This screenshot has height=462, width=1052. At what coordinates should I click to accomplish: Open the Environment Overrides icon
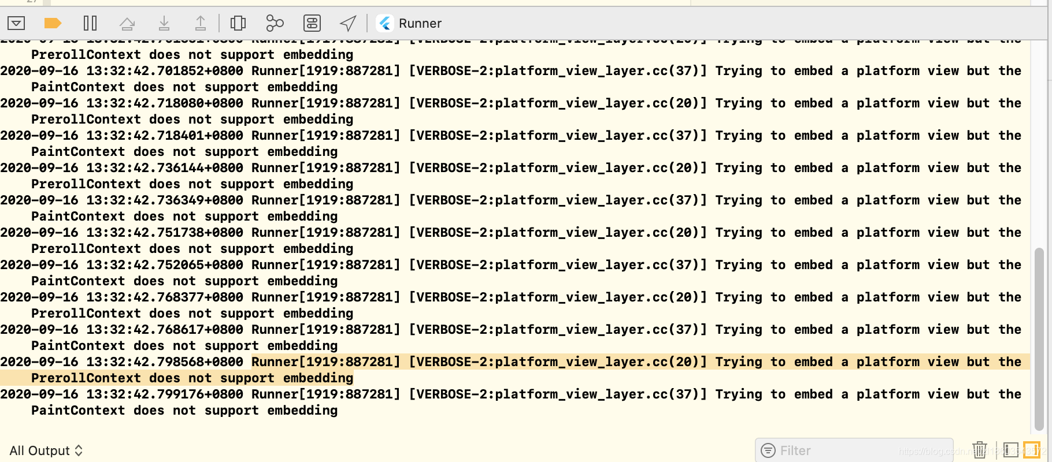(312, 23)
